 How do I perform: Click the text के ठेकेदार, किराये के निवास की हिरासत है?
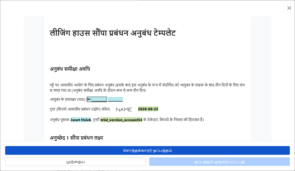(x=174, y=120)
